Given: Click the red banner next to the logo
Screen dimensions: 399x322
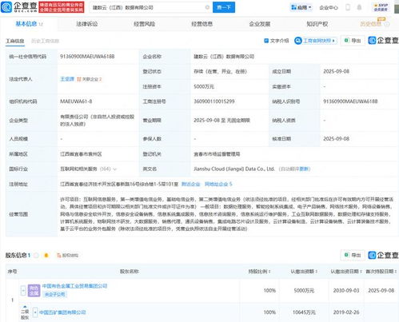Looking at the screenshot, I should point(62,7).
